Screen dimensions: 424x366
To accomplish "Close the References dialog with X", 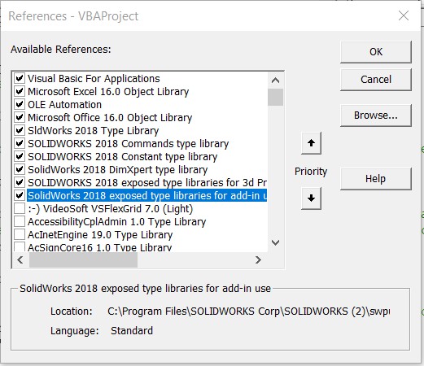I will 404,15.
